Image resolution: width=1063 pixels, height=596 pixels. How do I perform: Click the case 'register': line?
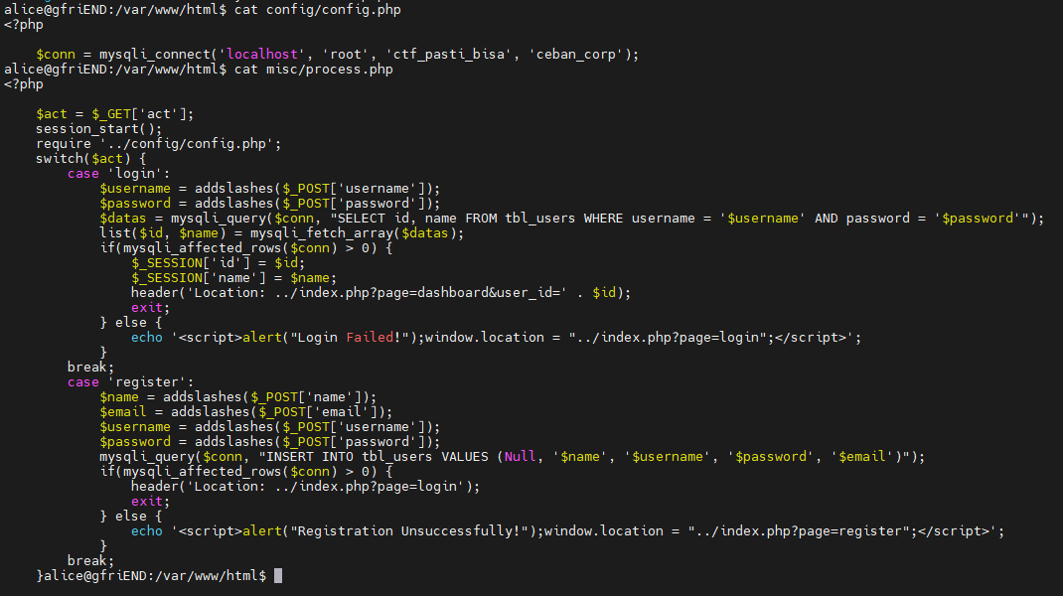(x=130, y=382)
